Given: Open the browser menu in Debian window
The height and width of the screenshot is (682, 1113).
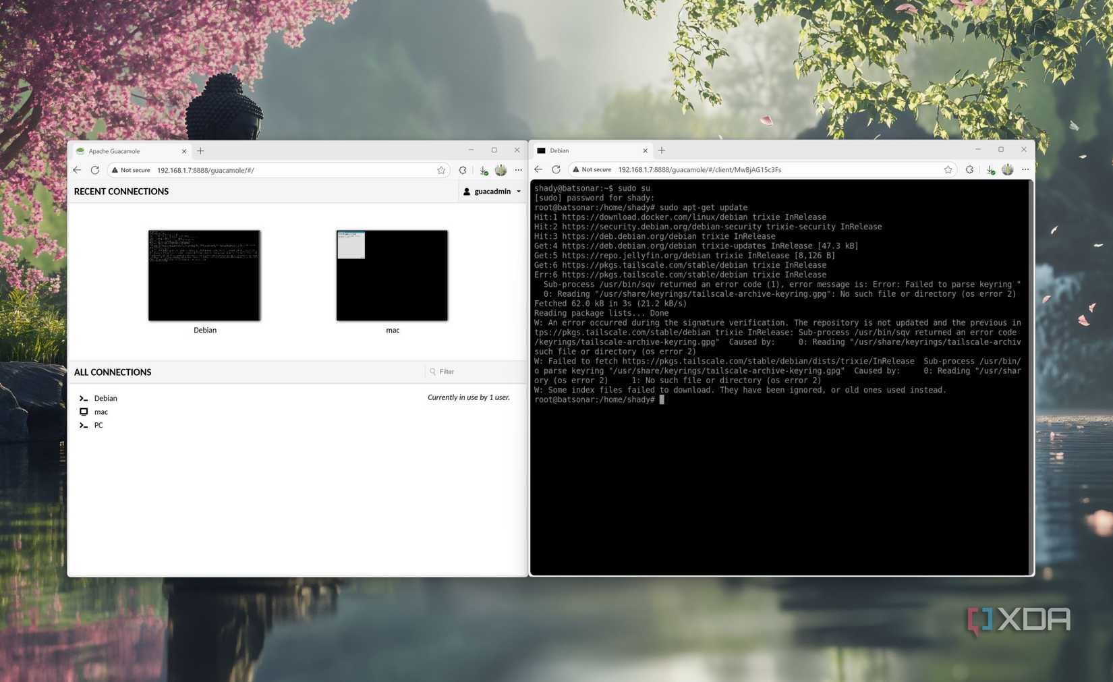Looking at the screenshot, I should pos(1025,170).
